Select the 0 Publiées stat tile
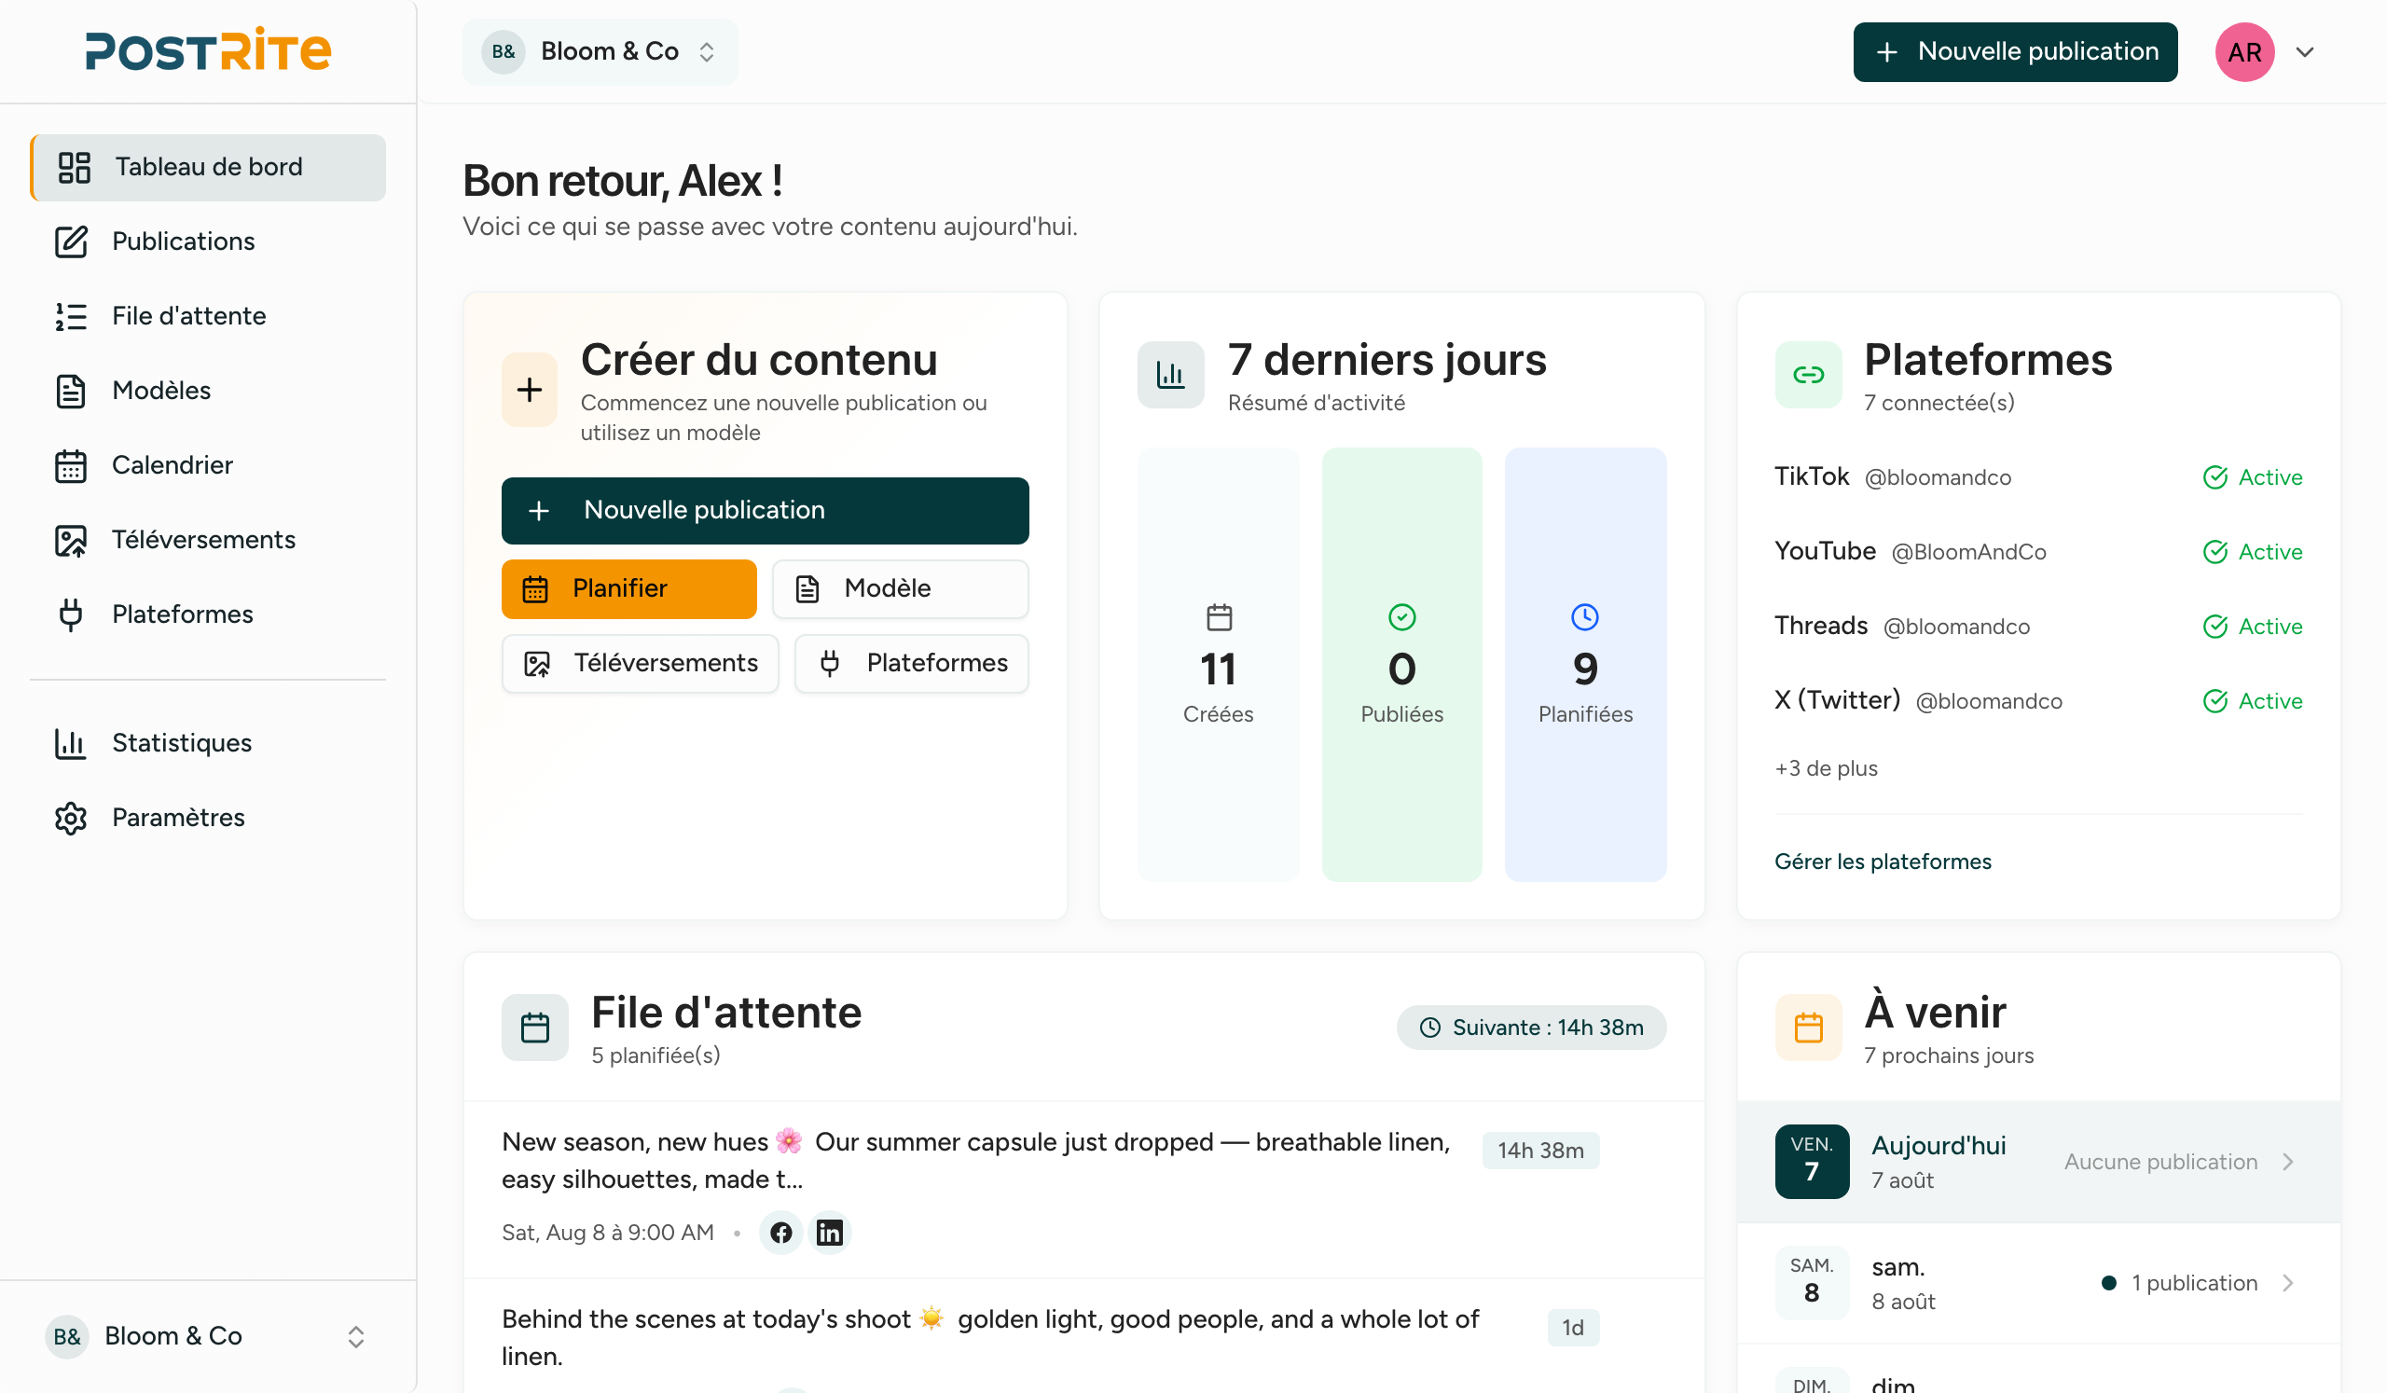The height and width of the screenshot is (1393, 2387). click(1401, 665)
